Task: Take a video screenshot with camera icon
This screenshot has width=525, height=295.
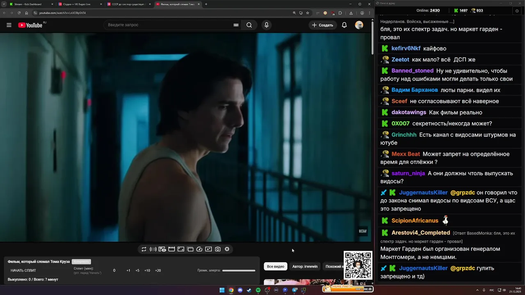Action: (218, 249)
